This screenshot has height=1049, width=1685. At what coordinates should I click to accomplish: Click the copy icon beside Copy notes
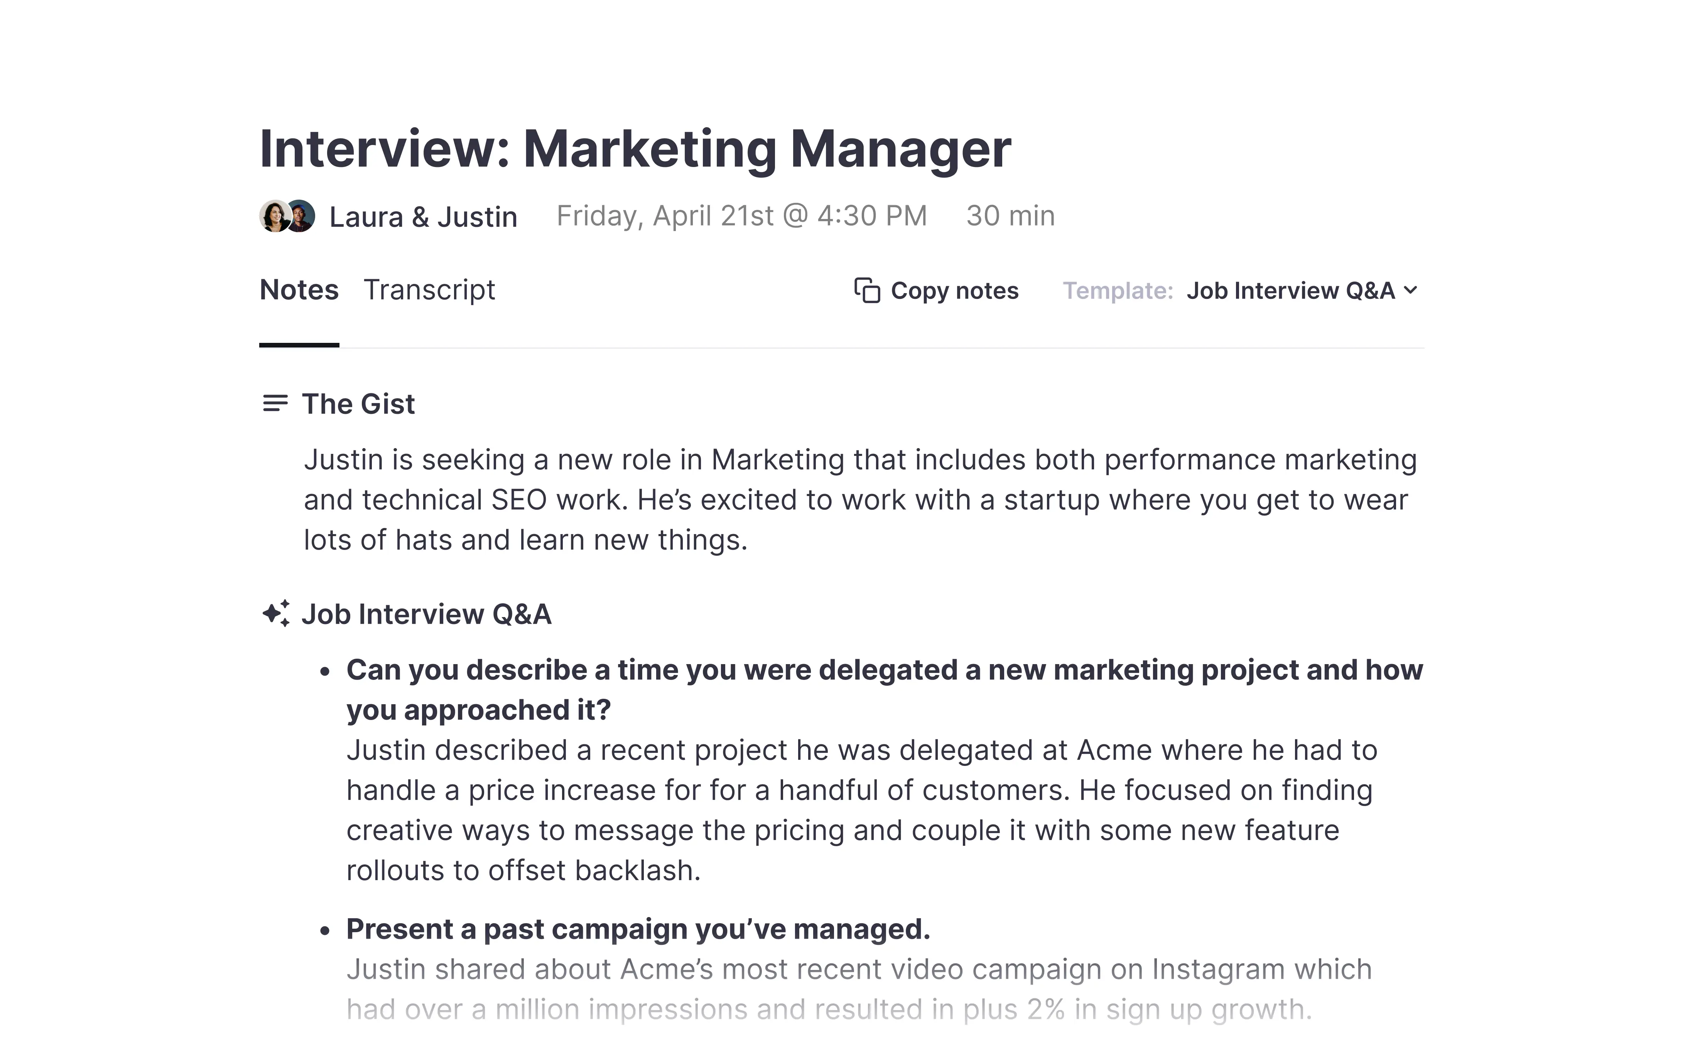click(x=867, y=290)
